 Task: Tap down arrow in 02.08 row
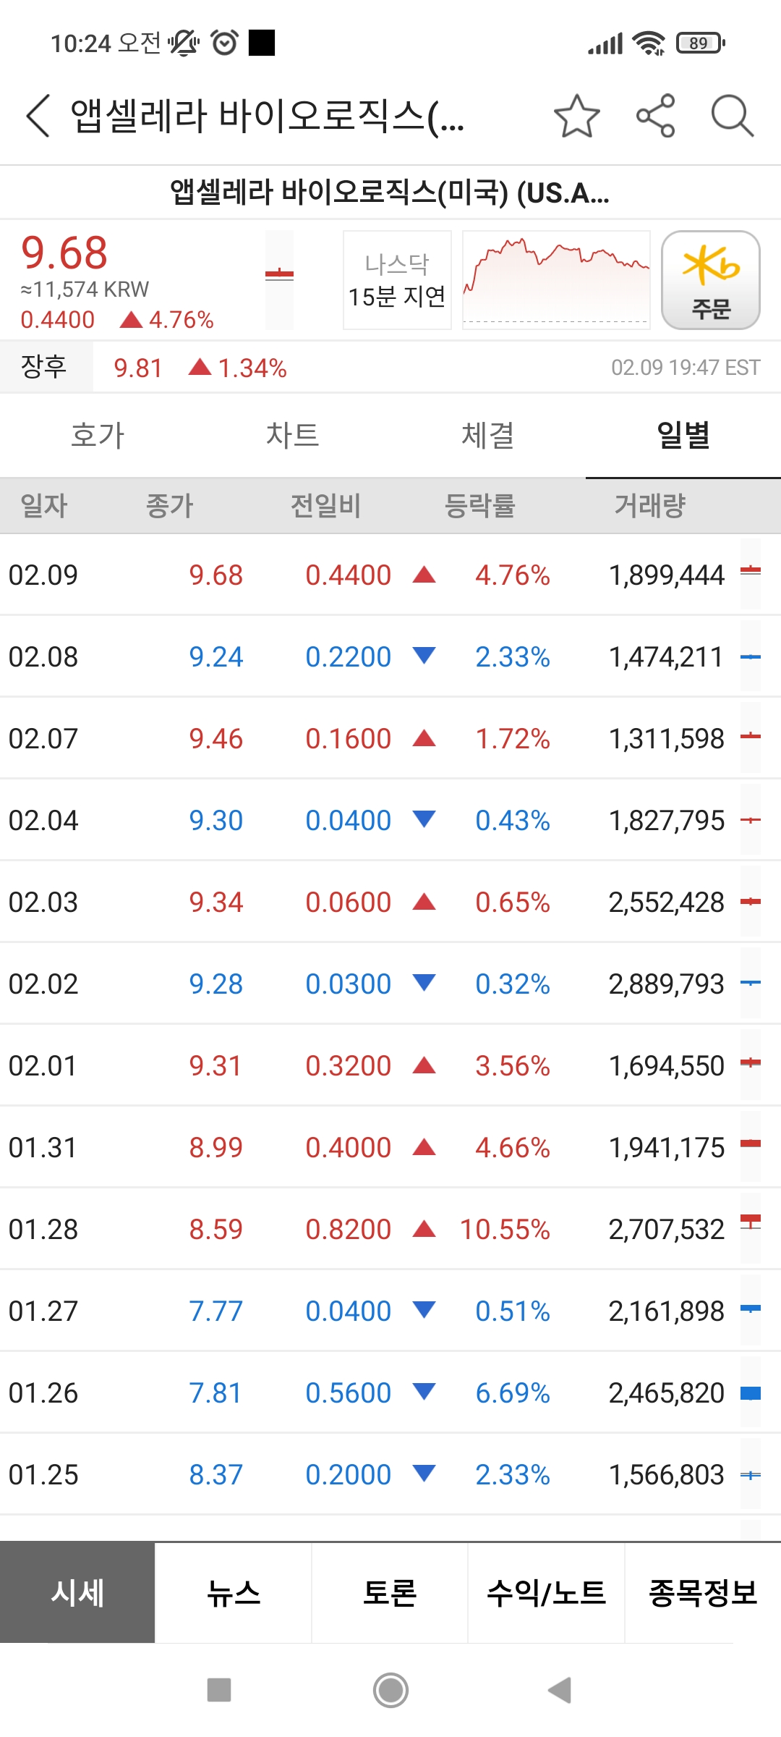(424, 656)
